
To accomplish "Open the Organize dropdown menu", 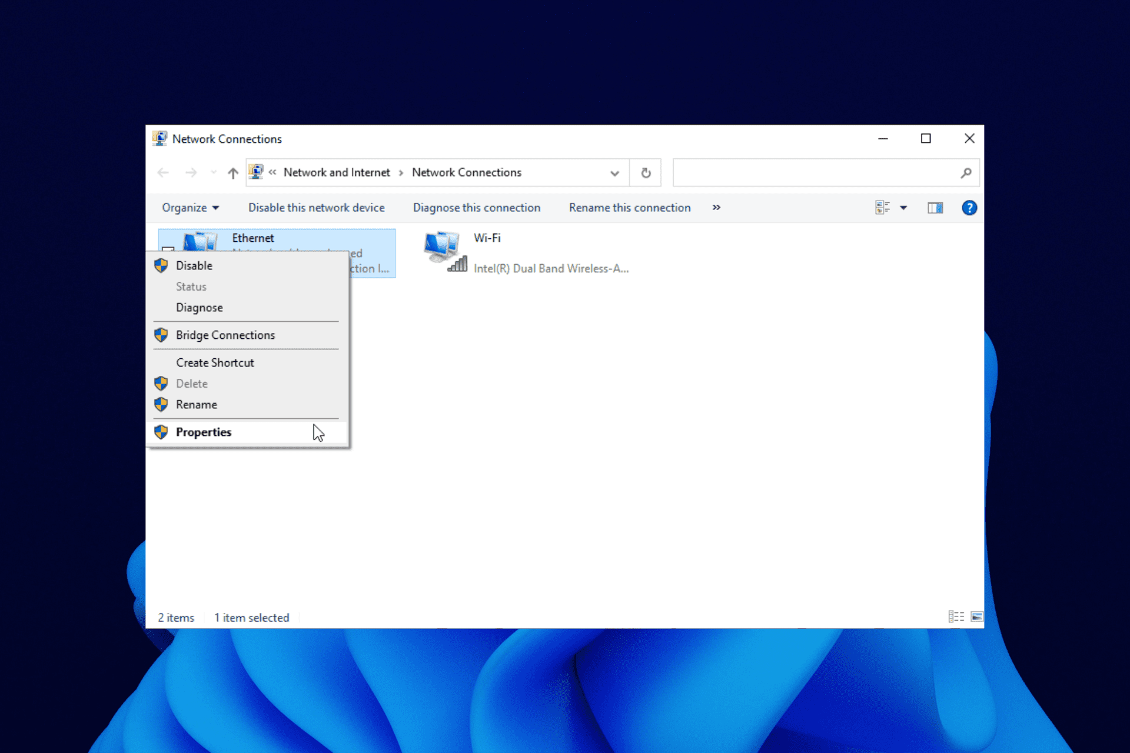I will coord(190,208).
